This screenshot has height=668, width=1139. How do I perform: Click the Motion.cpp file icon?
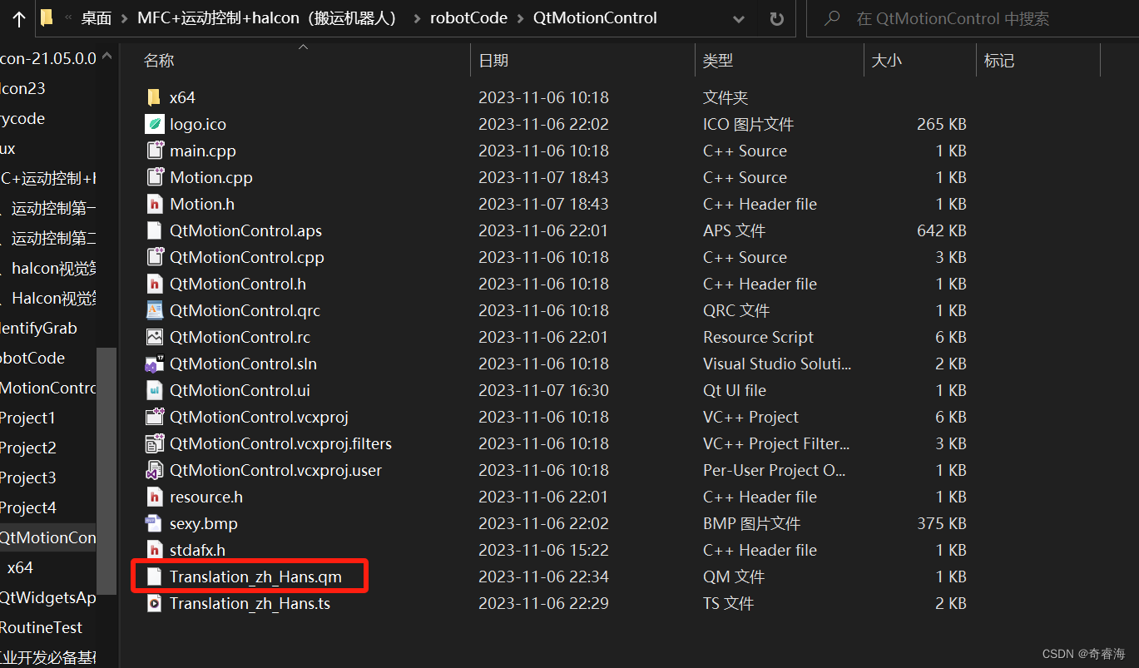click(154, 177)
